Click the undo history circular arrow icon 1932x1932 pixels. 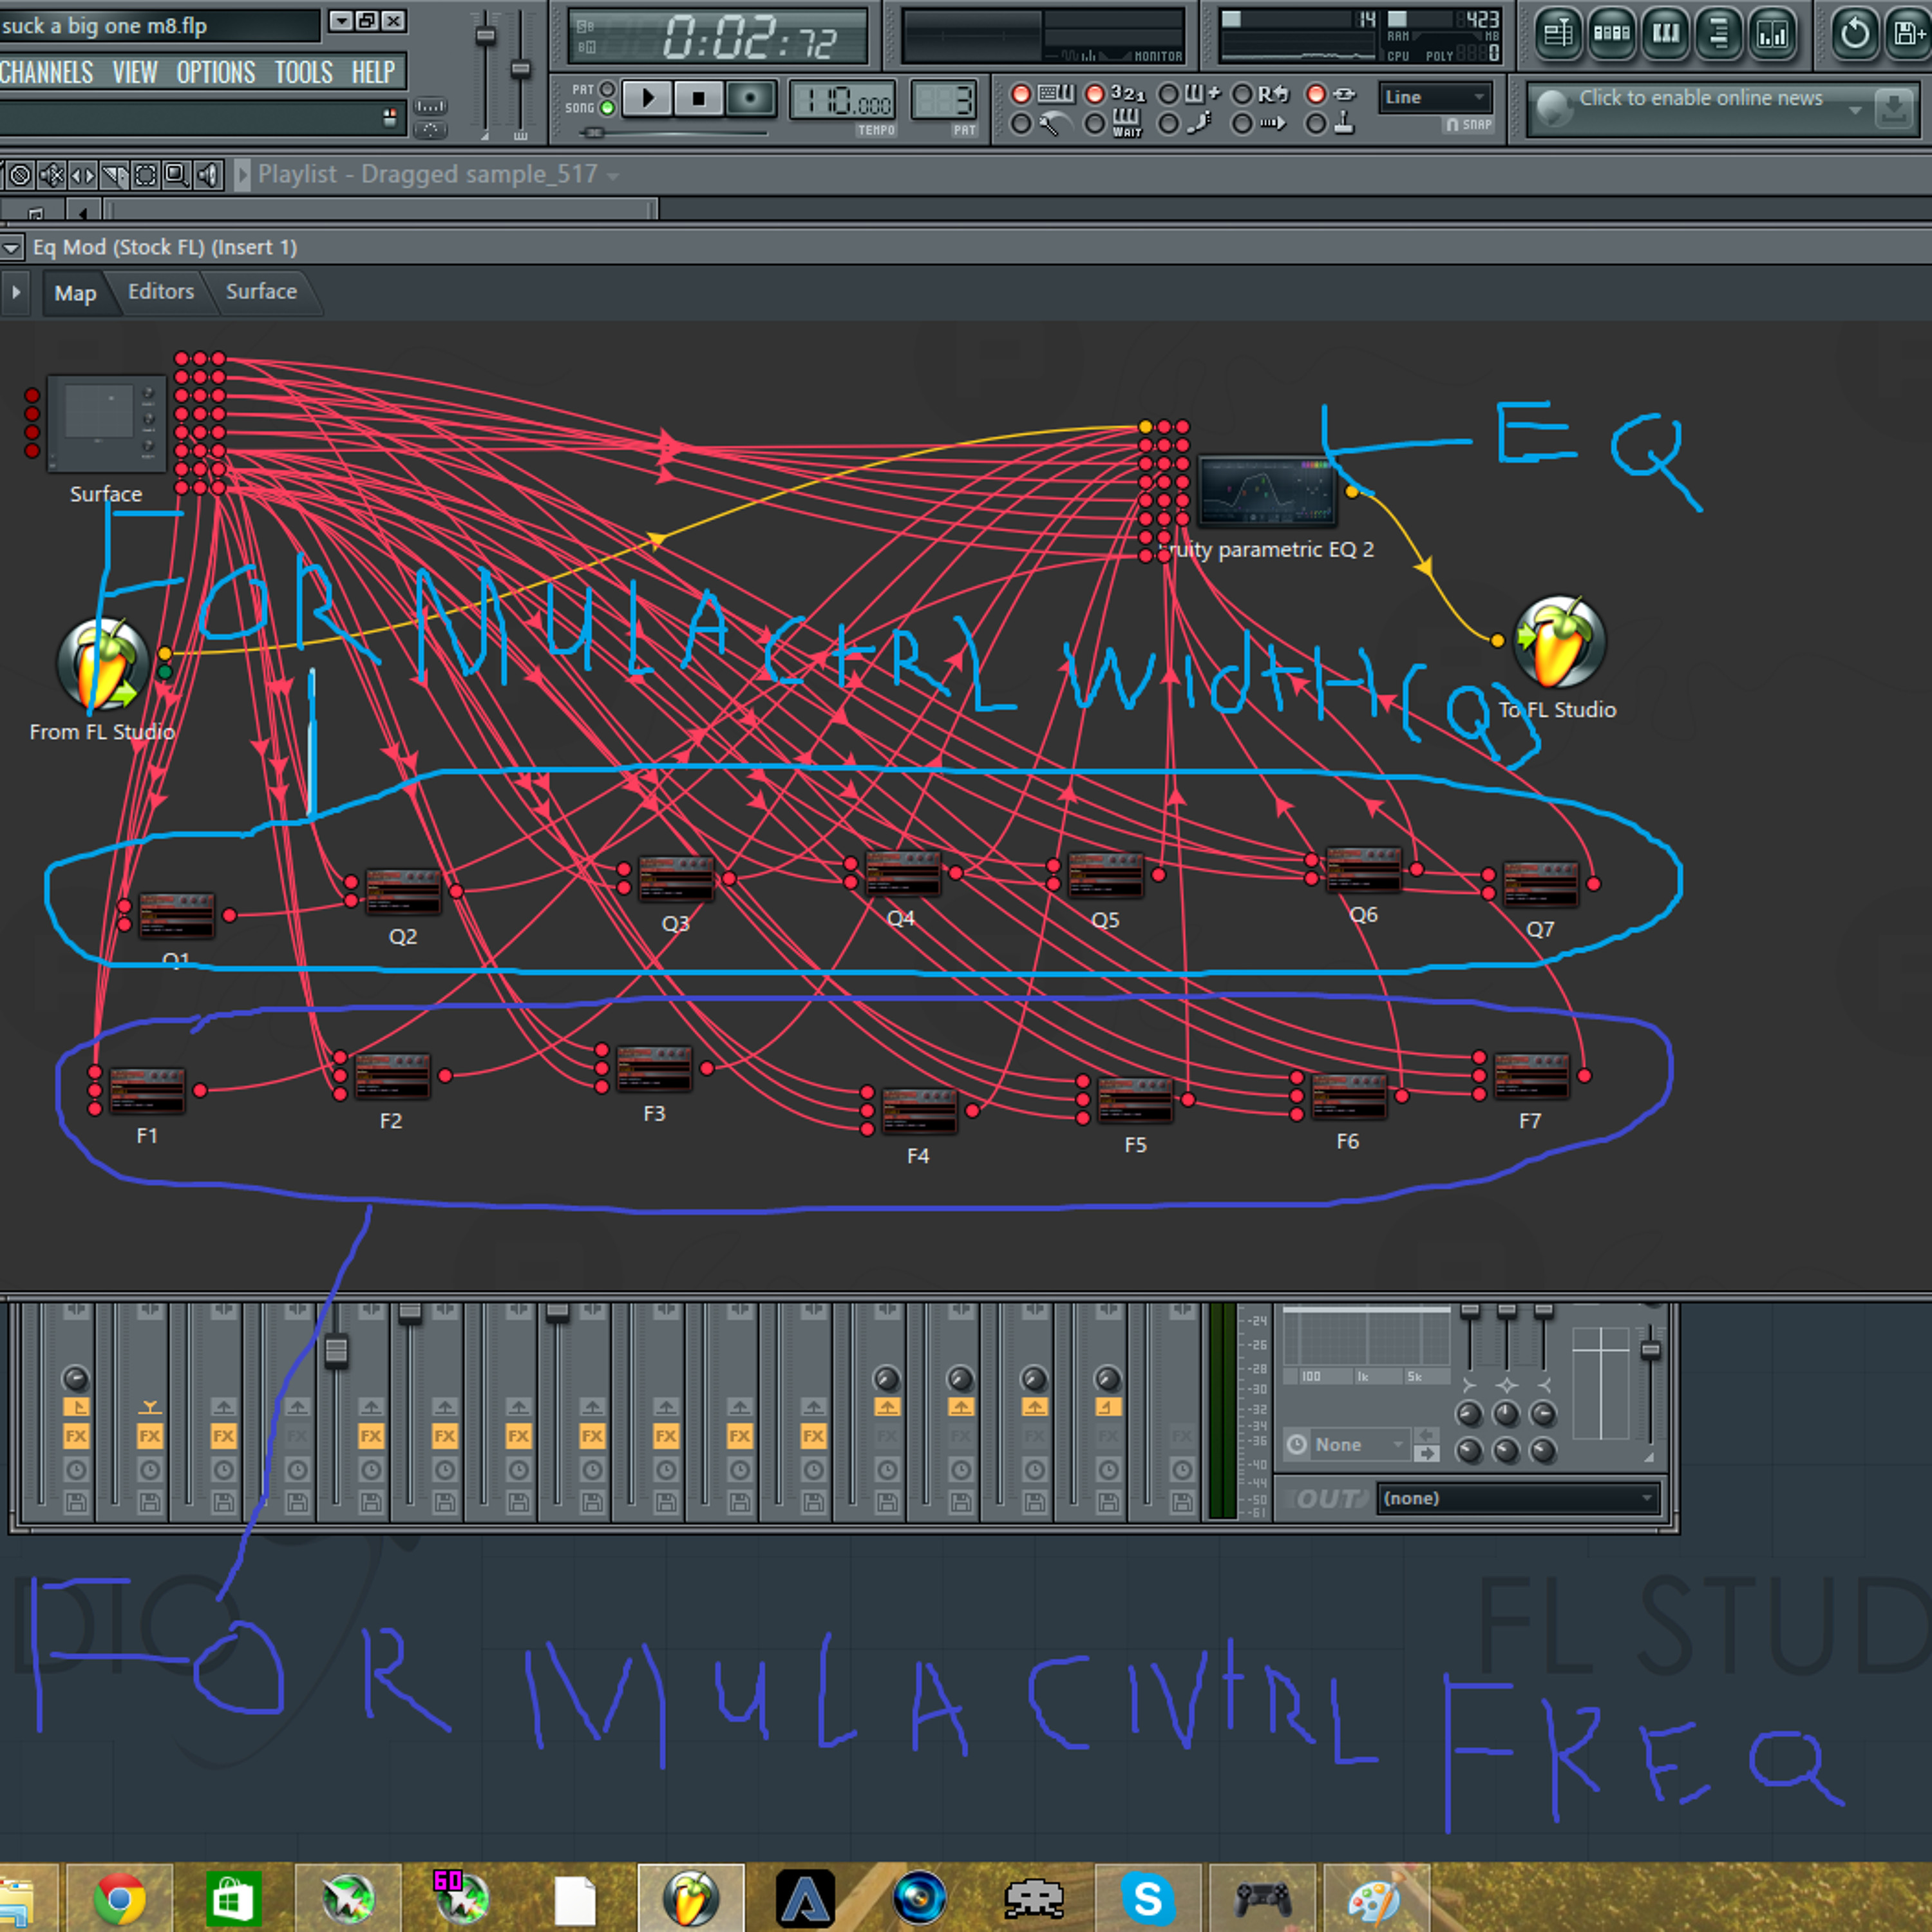[x=1854, y=35]
